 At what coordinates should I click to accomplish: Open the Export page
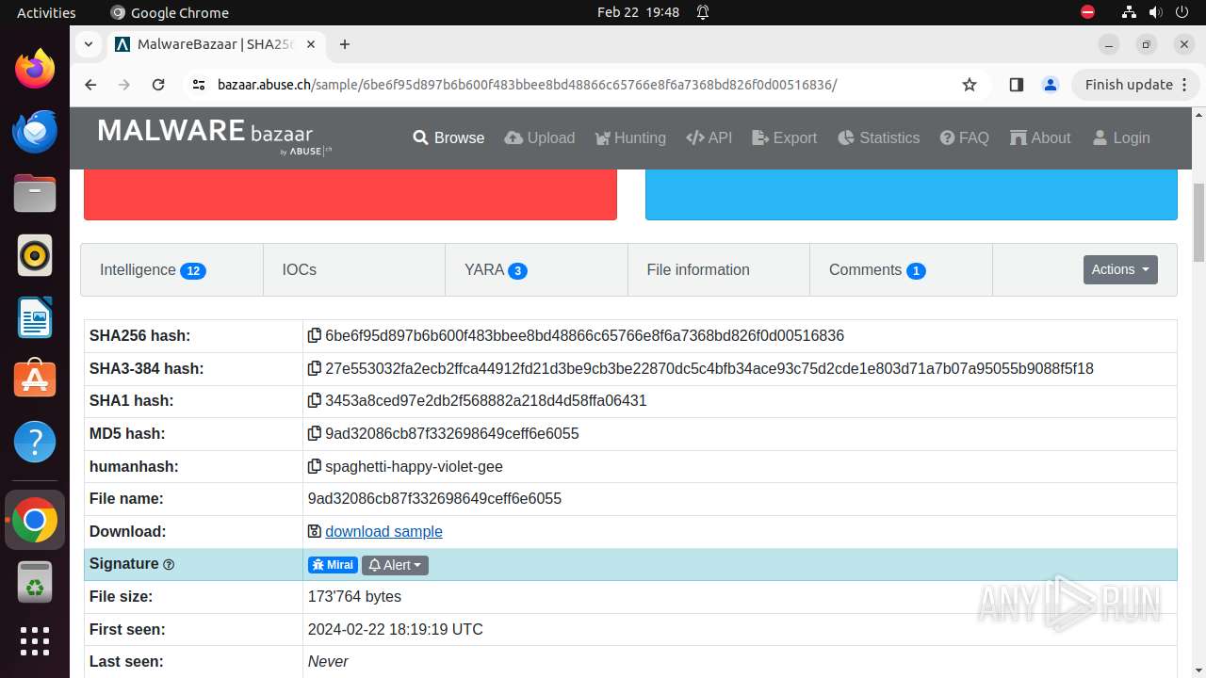[x=785, y=137]
